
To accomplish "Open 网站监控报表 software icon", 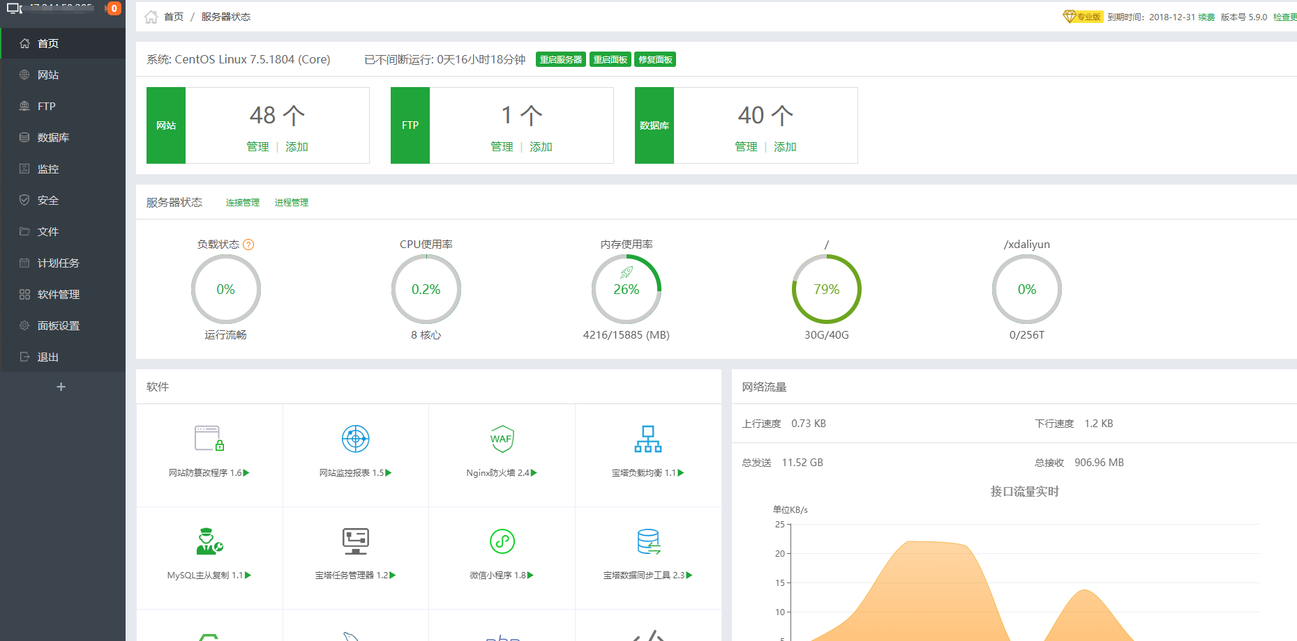I will [x=356, y=438].
